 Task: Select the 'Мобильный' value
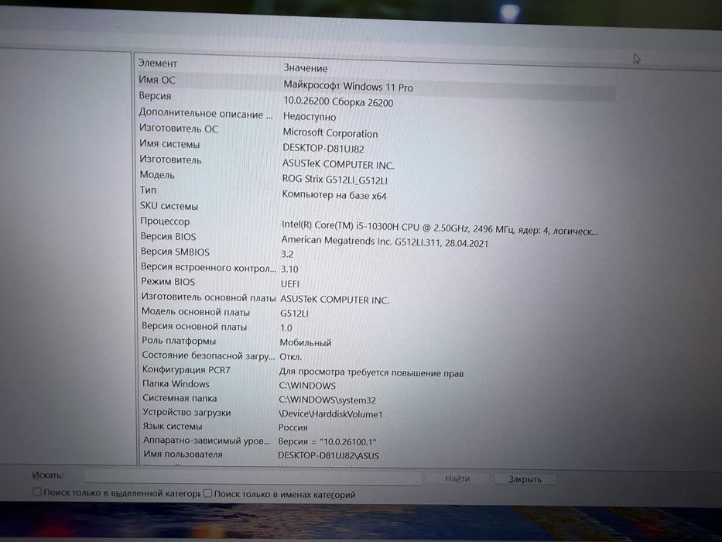tap(306, 342)
